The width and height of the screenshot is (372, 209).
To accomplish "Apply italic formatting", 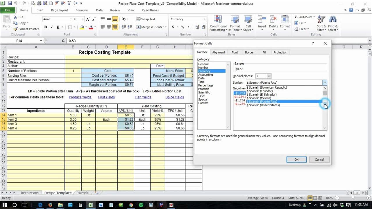I will click(x=52, y=27).
